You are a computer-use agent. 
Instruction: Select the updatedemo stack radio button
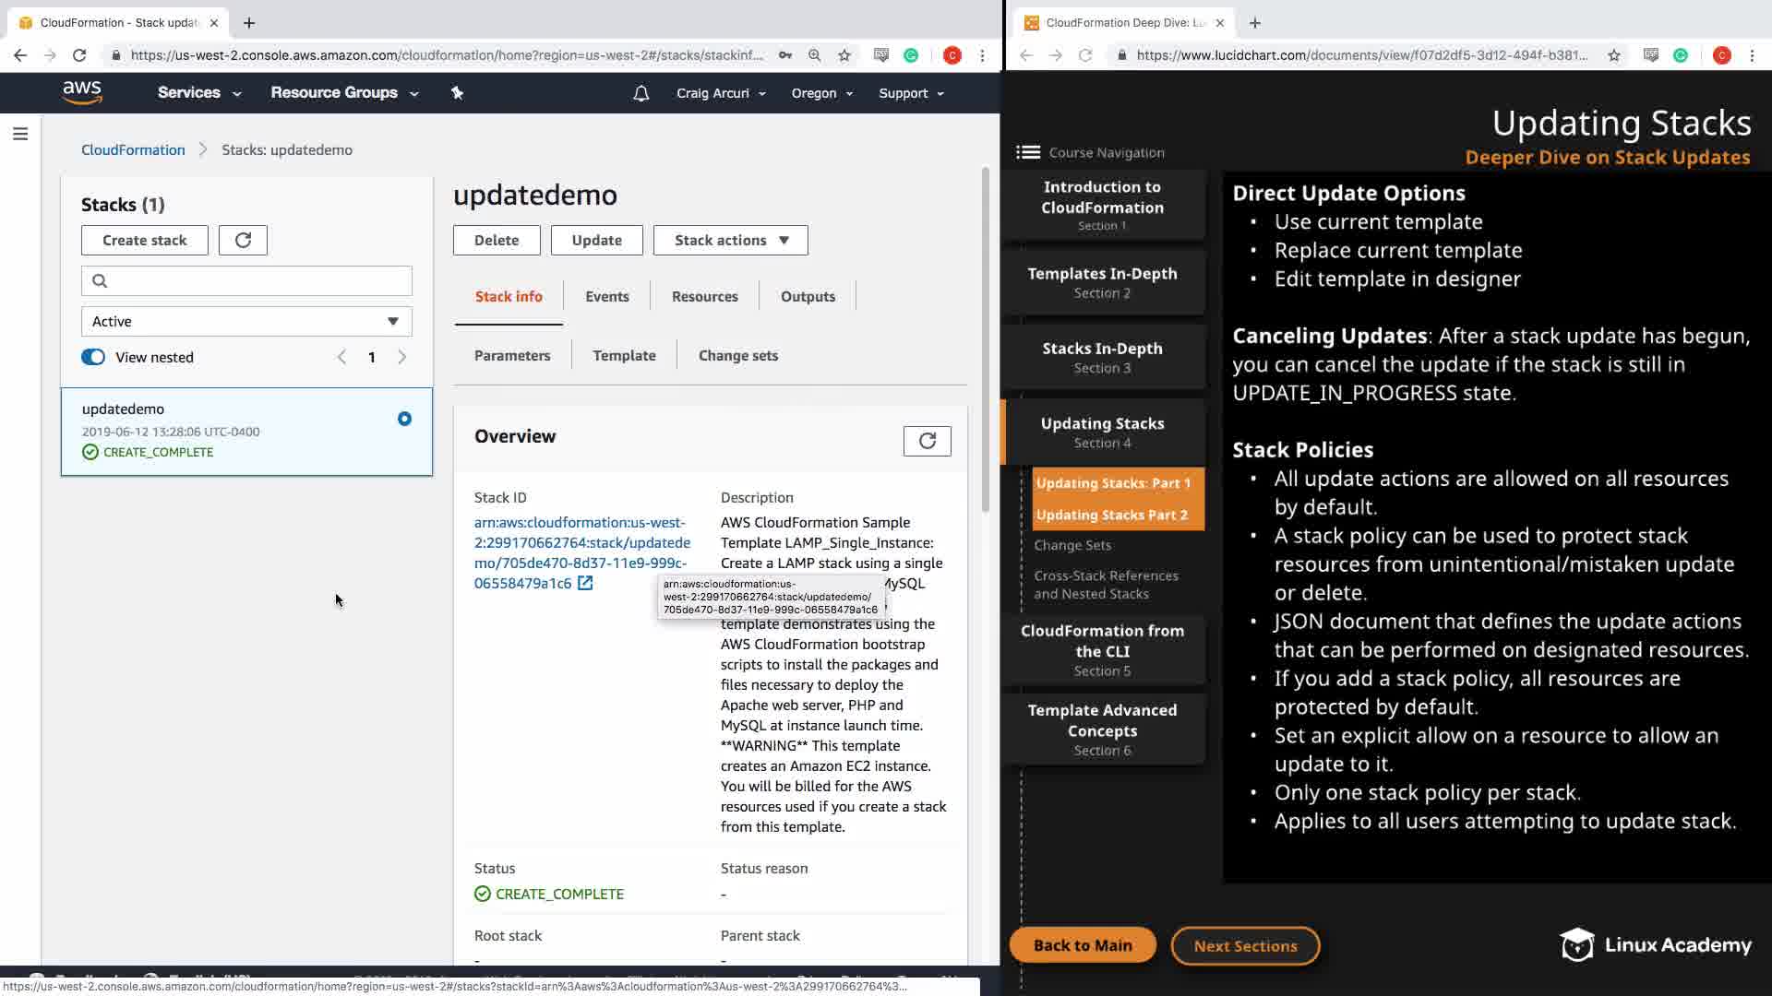click(x=404, y=419)
